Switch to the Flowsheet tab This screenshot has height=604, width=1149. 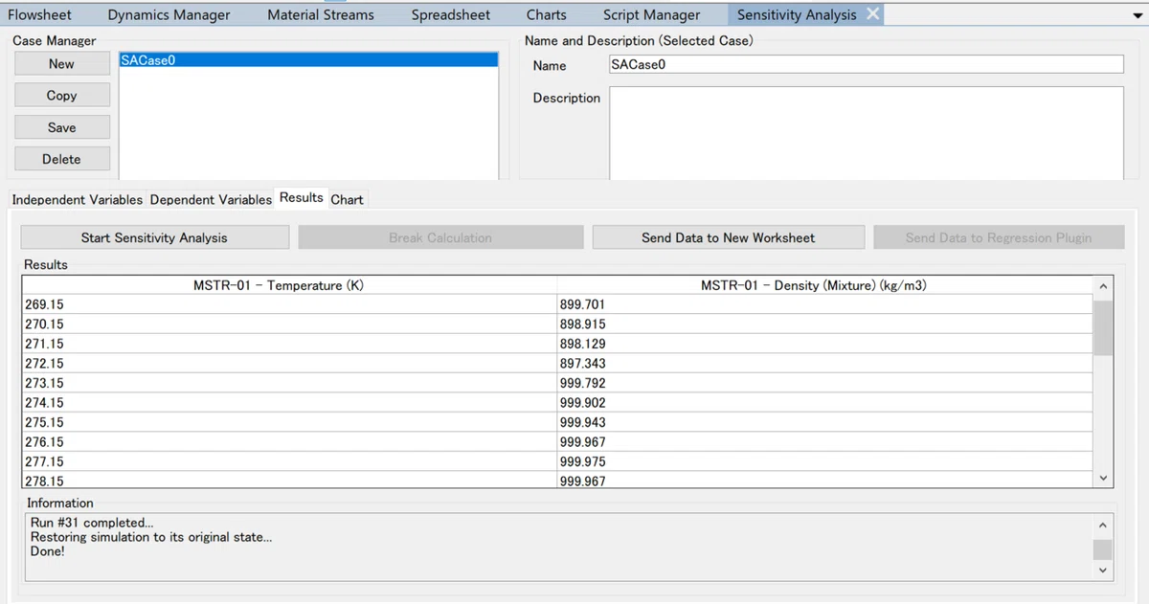[40, 15]
